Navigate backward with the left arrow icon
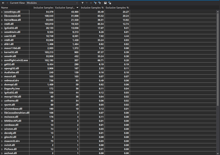220x155 pixels. click(3, 3)
